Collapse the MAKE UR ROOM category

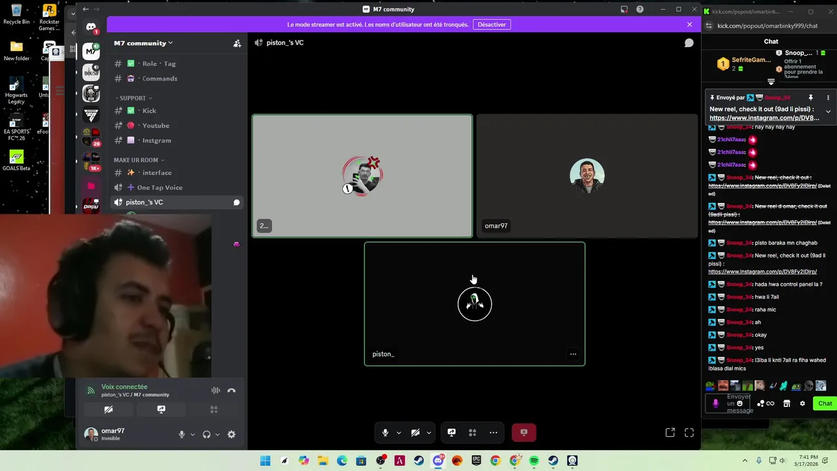pos(139,160)
